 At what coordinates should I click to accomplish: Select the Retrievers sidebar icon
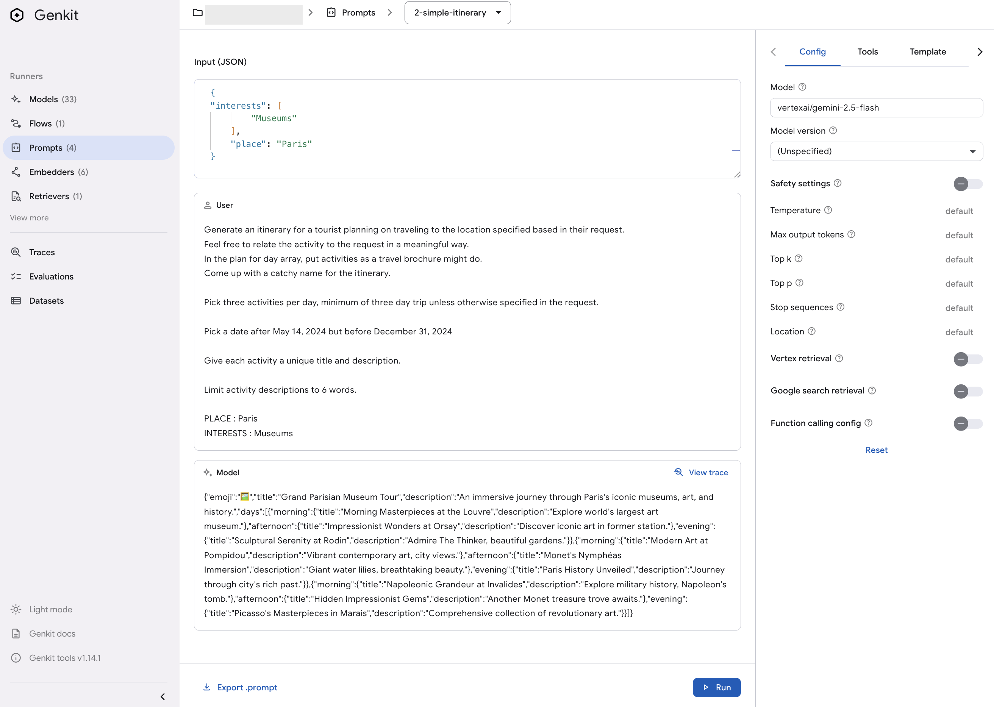(16, 196)
